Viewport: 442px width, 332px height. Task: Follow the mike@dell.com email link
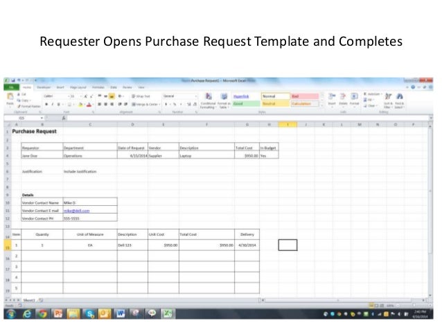76,211
